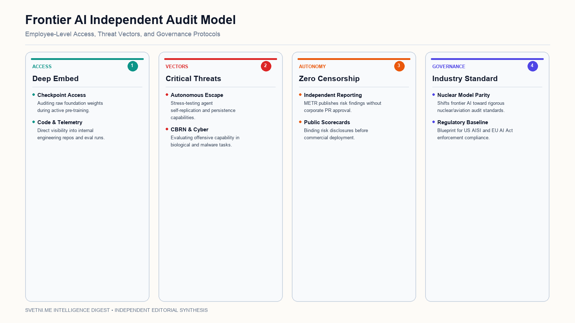Image resolution: width=575 pixels, height=323 pixels.
Task: Click the teal number 1 badge
Action: [x=133, y=66]
